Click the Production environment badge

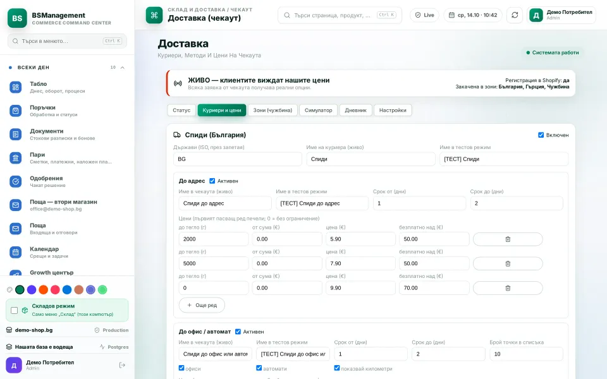click(111, 330)
